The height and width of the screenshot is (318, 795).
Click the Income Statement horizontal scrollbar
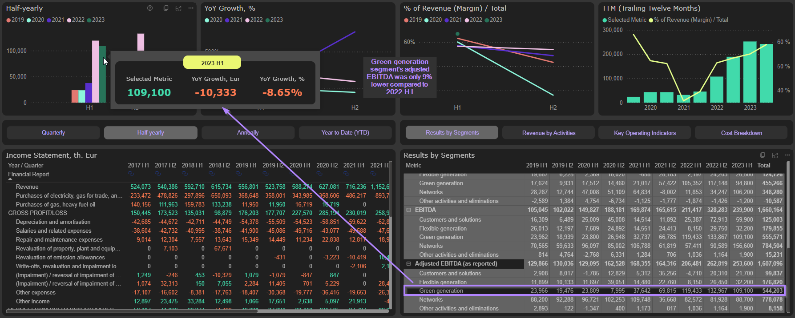pos(133,310)
